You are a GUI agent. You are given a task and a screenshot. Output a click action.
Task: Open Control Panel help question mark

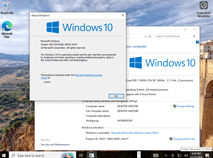point(197,42)
